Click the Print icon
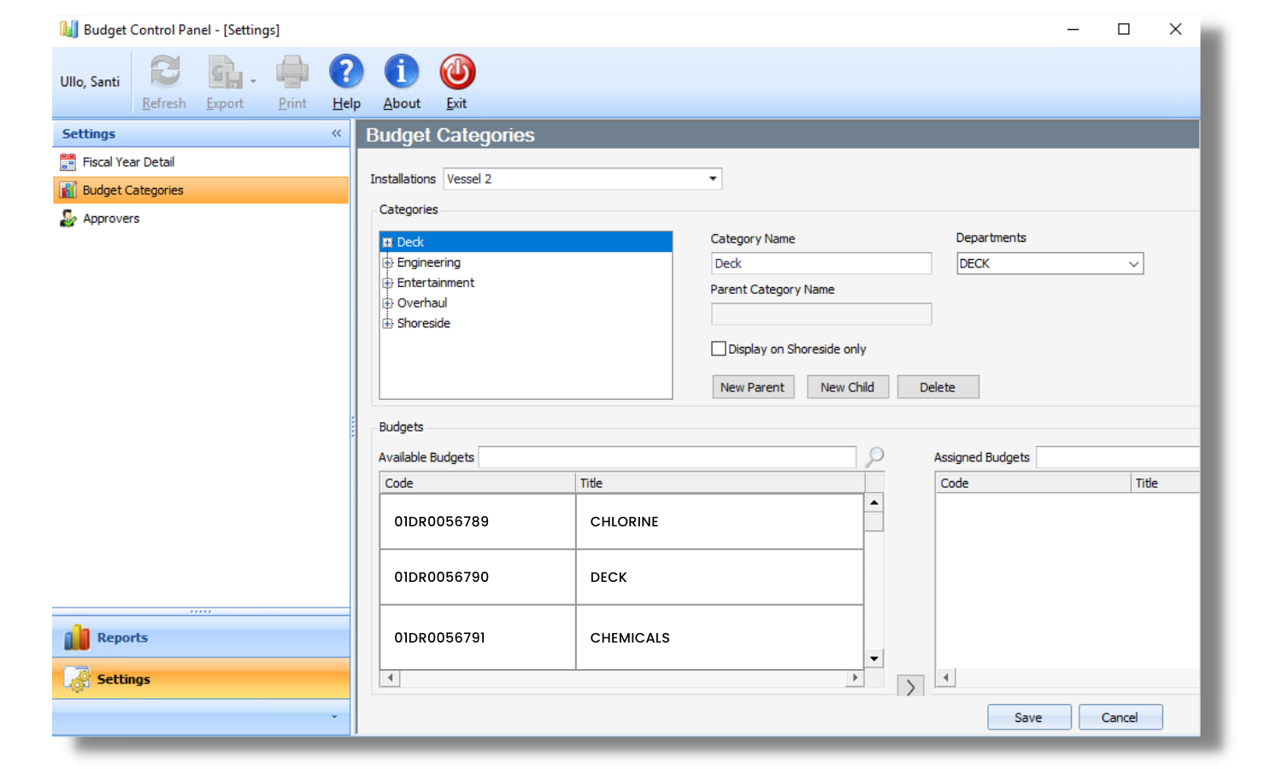Image resolution: width=1282 pixels, height=769 pixels. click(x=291, y=72)
